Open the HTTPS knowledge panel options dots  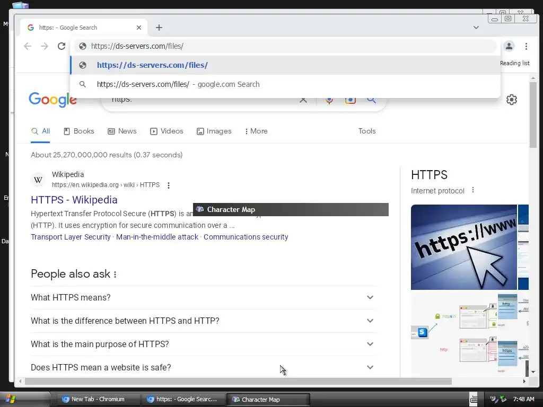point(473,190)
